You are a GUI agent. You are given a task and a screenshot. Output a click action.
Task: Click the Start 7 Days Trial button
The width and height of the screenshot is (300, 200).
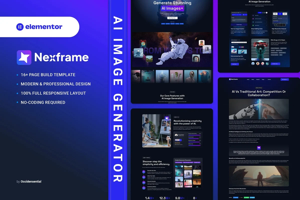click(x=172, y=18)
